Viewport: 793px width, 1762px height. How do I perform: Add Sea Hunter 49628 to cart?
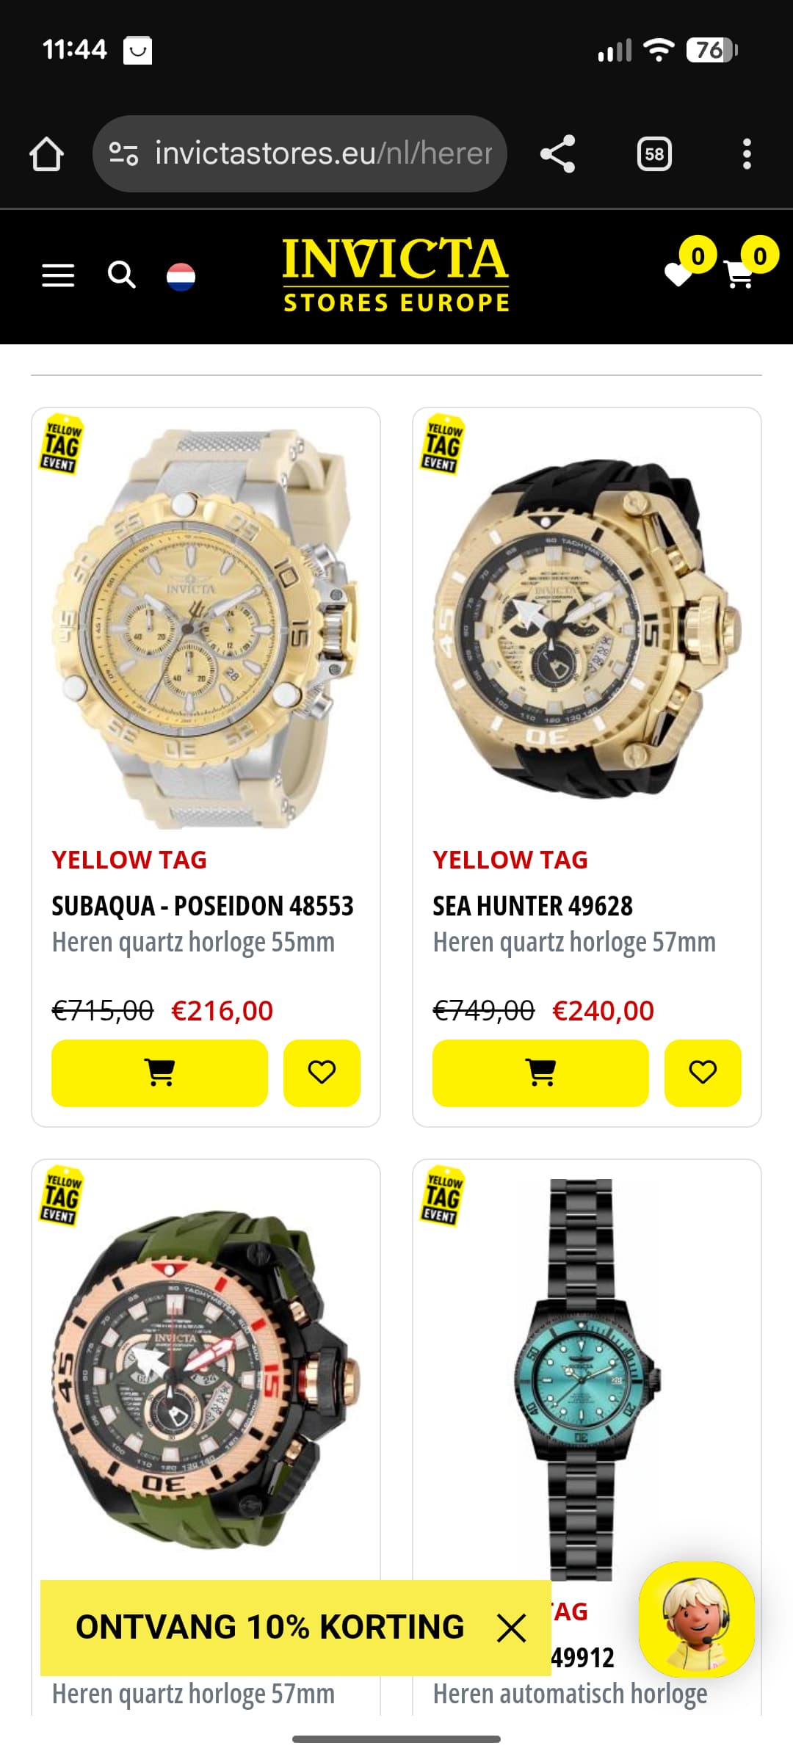540,1073
